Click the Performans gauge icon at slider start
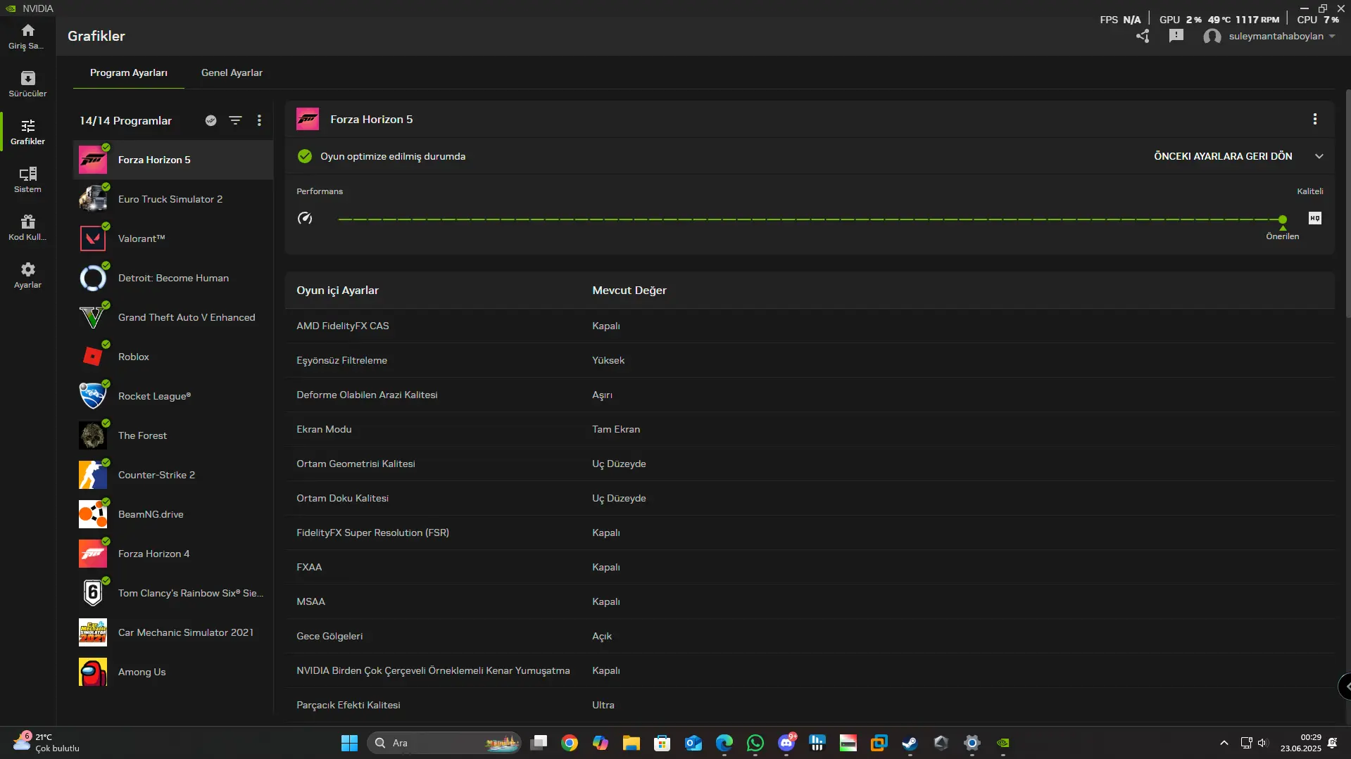 (x=305, y=218)
